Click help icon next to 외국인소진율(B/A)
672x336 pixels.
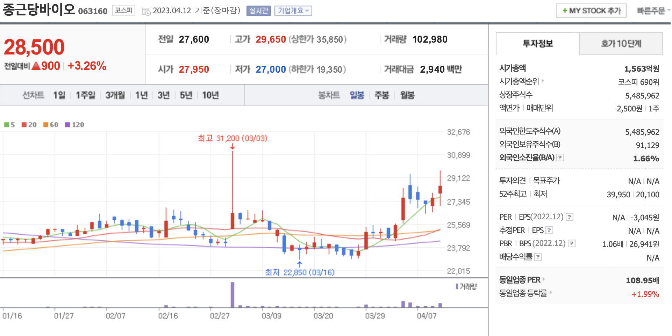560,158
